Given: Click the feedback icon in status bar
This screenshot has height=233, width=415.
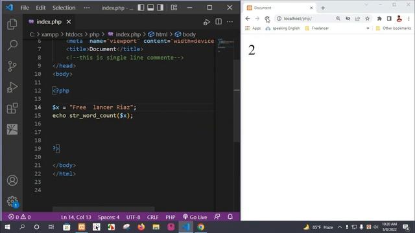Looking at the screenshot, I should (x=217, y=217).
